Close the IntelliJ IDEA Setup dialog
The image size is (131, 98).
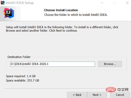127,3
